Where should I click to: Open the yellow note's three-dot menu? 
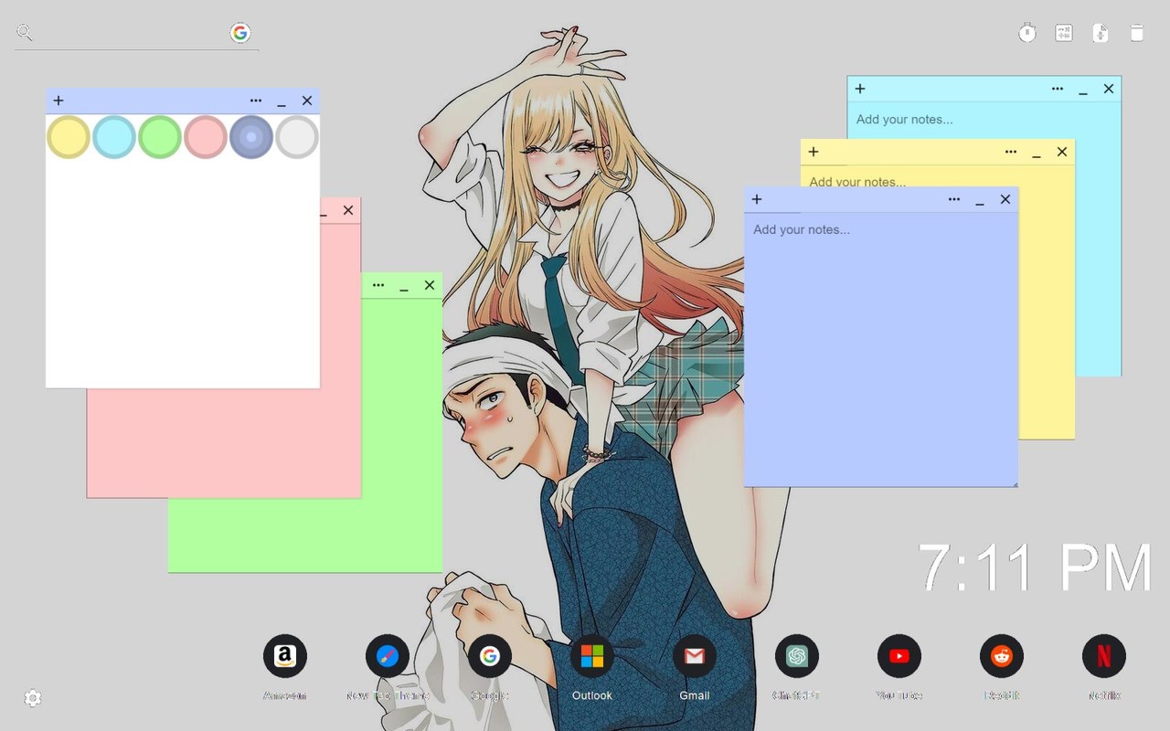click(1011, 152)
